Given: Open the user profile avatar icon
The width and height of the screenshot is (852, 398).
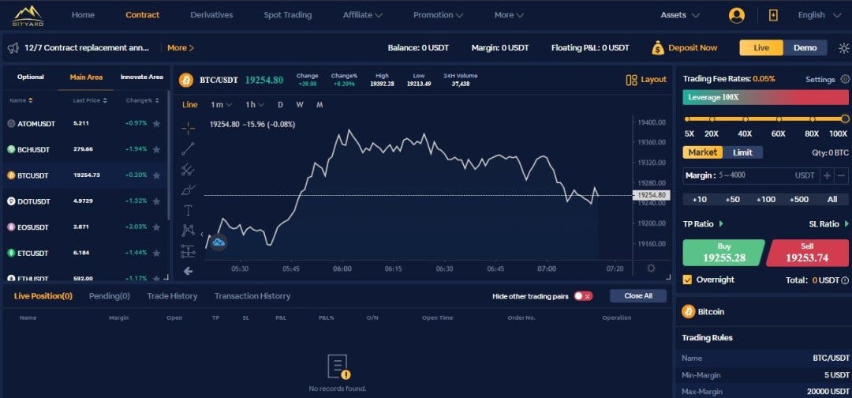Looking at the screenshot, I should pyautogui.click(x=736, y=15).
